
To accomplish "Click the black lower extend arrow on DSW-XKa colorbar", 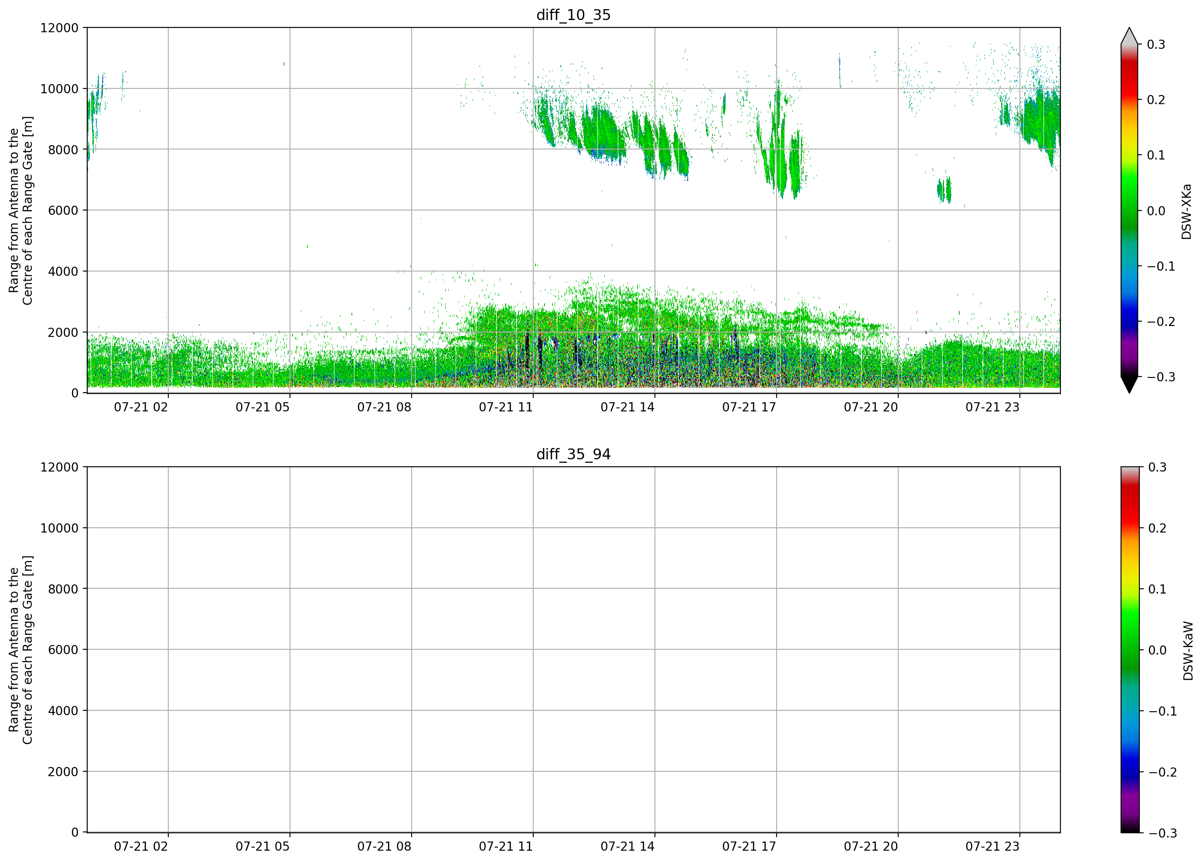I will click(1129, 385).
